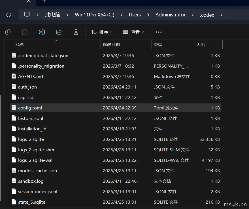Select the auth.json file
249x209 pixels.
pos(115,87)
